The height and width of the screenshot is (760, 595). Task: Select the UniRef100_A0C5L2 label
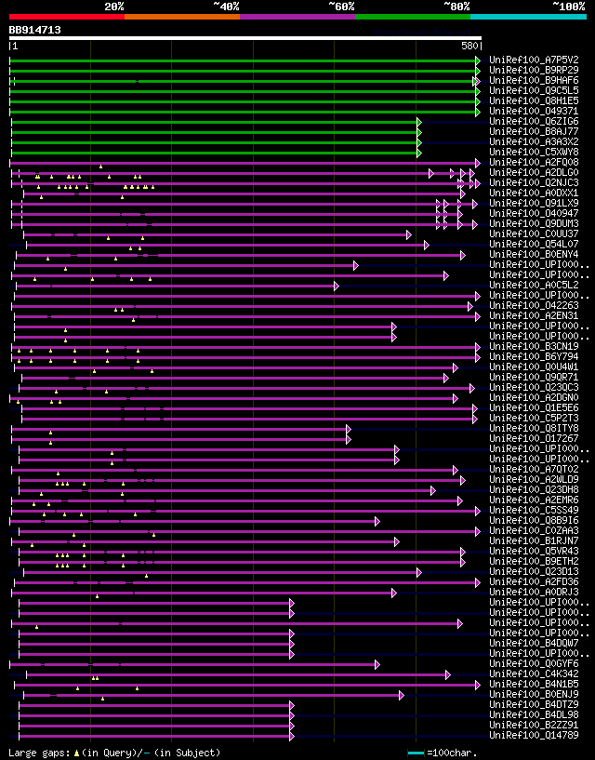tap(534, 285)
